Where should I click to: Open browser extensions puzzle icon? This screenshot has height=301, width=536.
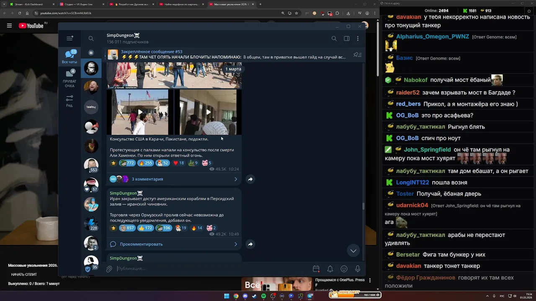tap(338, 13)
